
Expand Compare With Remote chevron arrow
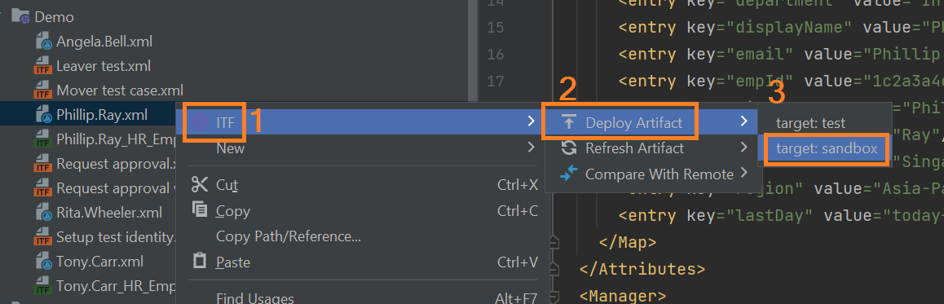pyautogui.click(x=744, y=174)
